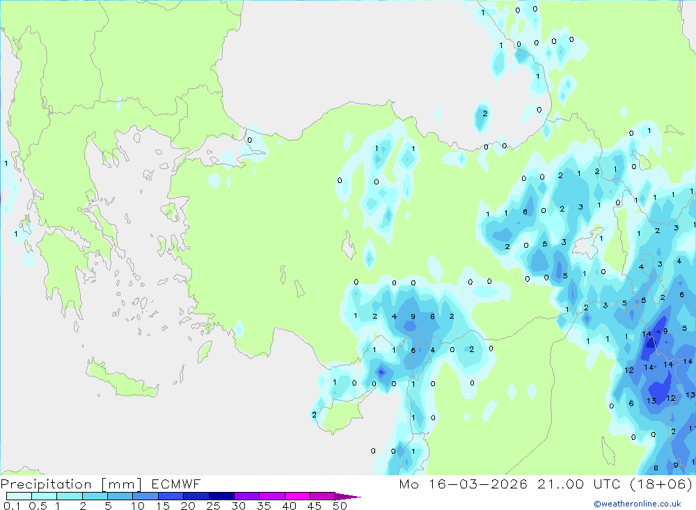Click the 'ECMWF' model label
The height and width of the screenshot is (510, 696).
pyautogui.click(x=176, y=484)
